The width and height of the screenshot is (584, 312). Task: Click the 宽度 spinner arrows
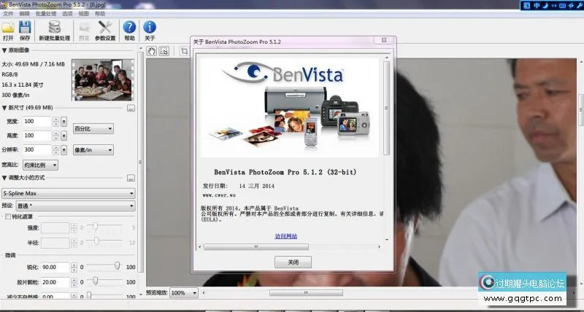[56, 122]
